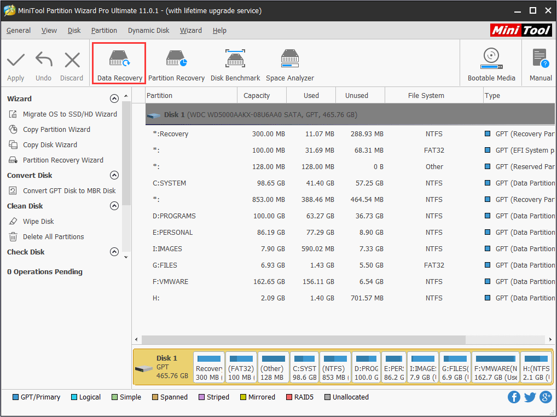Open the Partition menu
Screen dimensions: 557x417
point(104,31)
